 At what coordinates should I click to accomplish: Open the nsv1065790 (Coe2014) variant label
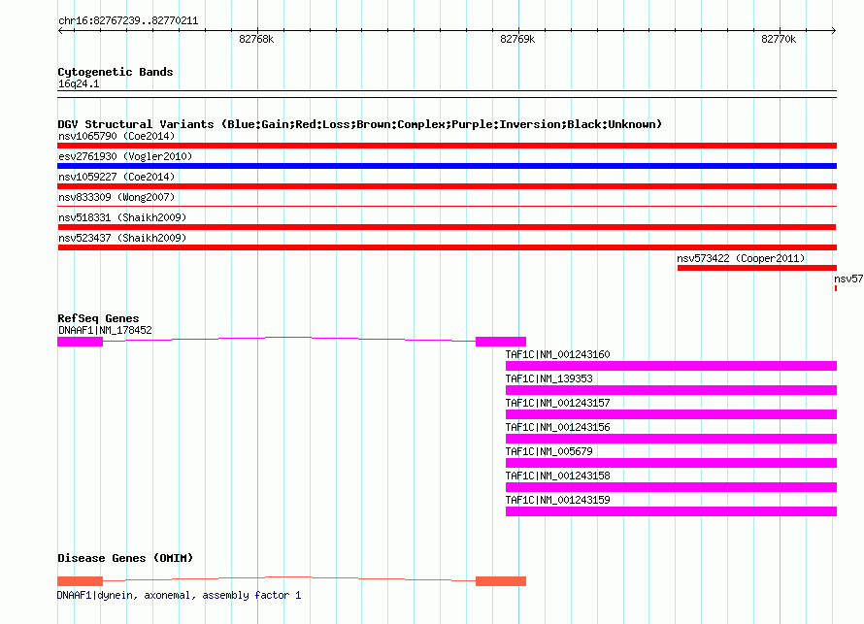(116, 136)
